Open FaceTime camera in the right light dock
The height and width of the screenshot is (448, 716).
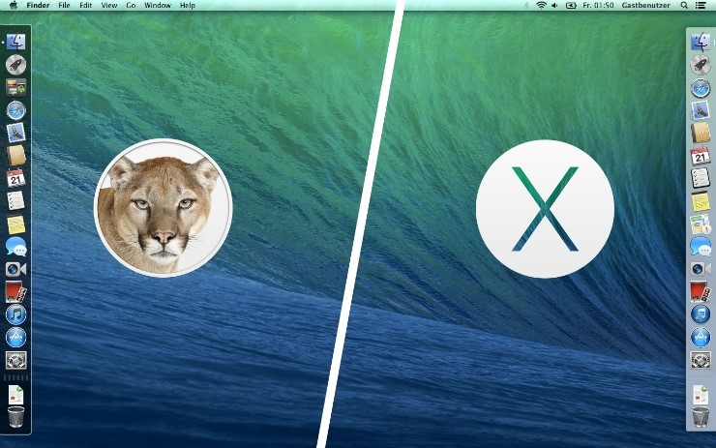click(x=701, y=269)
